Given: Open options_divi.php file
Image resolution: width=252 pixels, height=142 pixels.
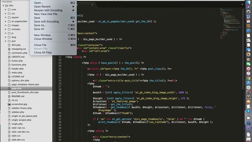Looking at the screenshot, I should [20, 80].
